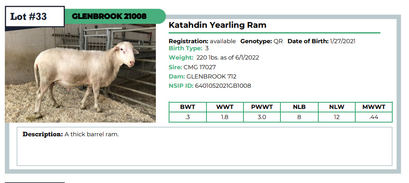Select the Description label text
This screenshot has height=183, width=409.
coord(43,134)
